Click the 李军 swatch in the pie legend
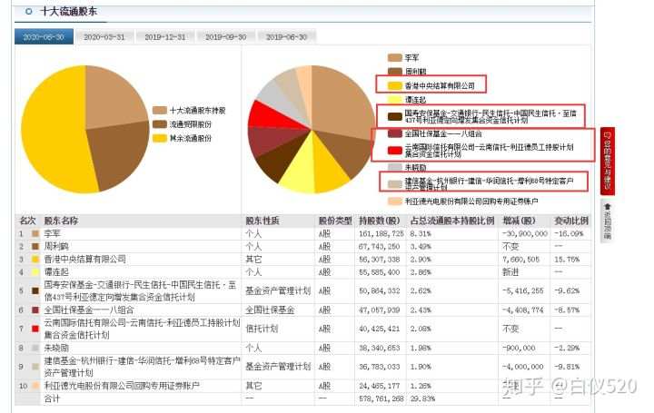The height and width of the screenshot is (413, 654). (394, 57)
